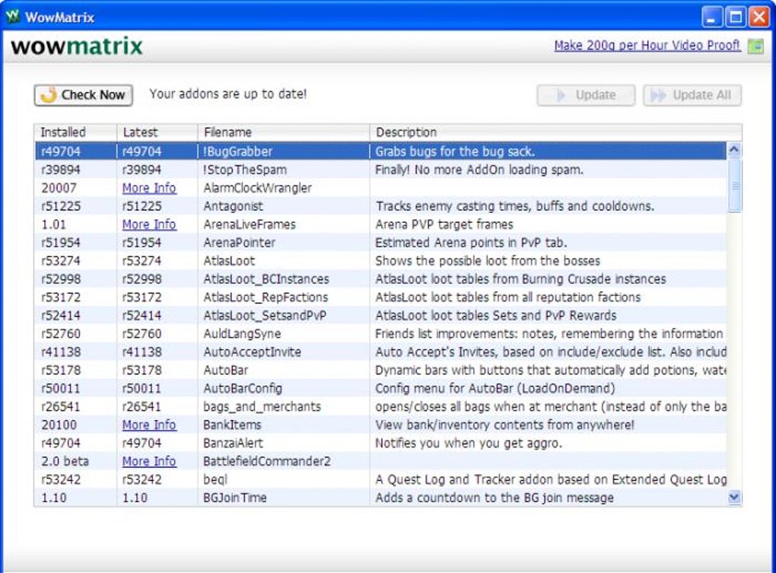
Task: Select the !StopTheSpam filename
Action: pos(245,170)
